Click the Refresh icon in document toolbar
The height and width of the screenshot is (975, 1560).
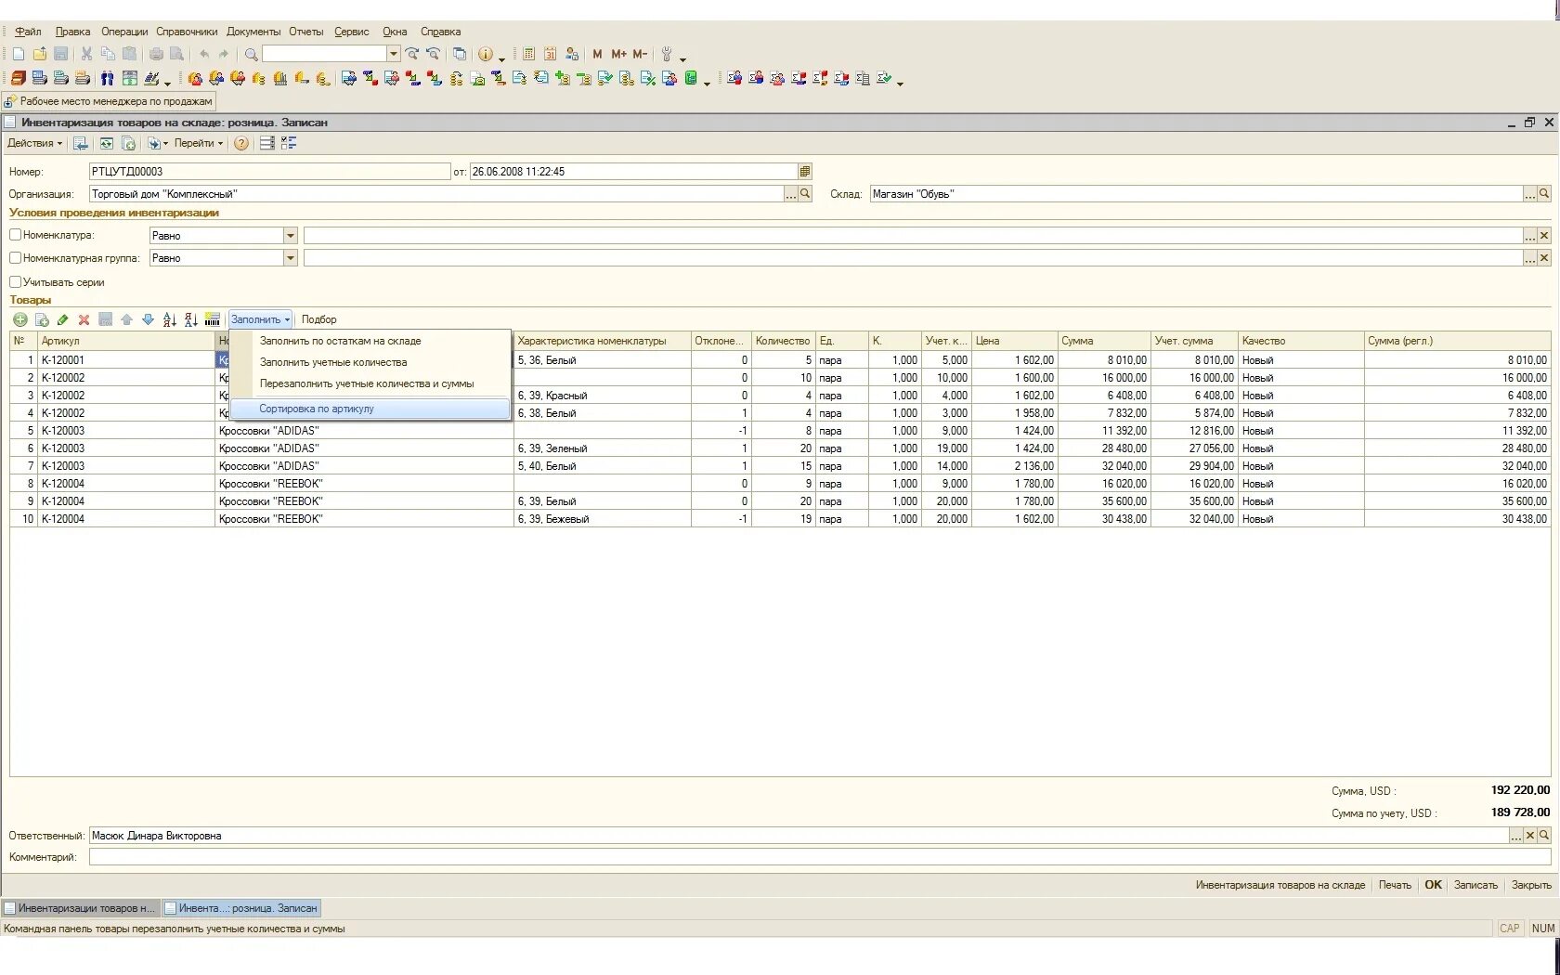tap(107, 143)
